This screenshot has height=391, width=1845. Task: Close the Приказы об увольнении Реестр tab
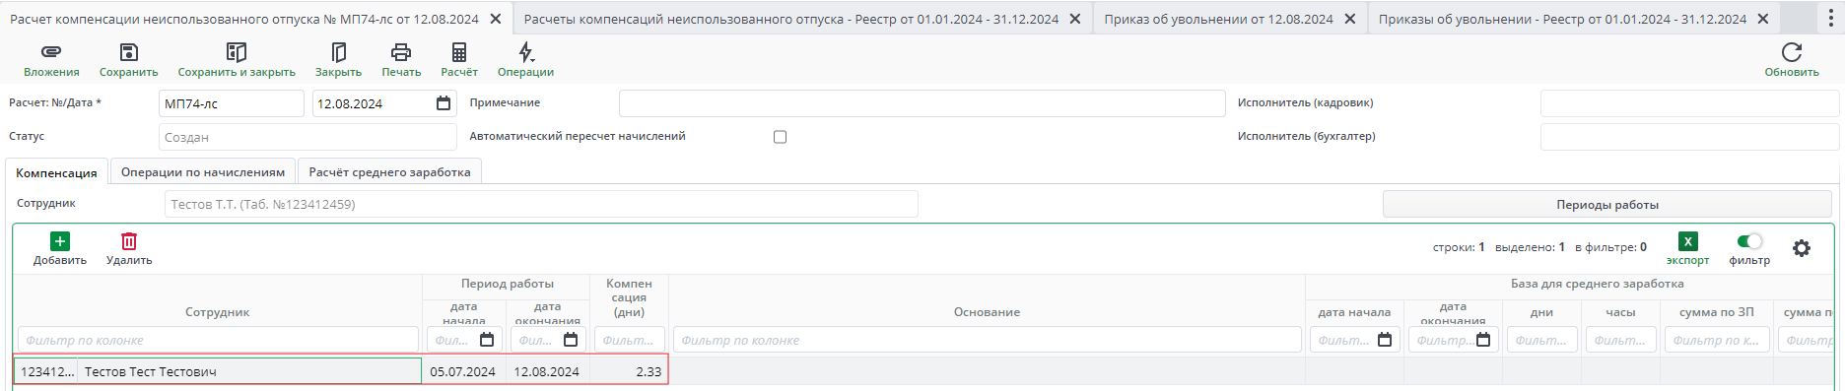(x=1763, y=19)
